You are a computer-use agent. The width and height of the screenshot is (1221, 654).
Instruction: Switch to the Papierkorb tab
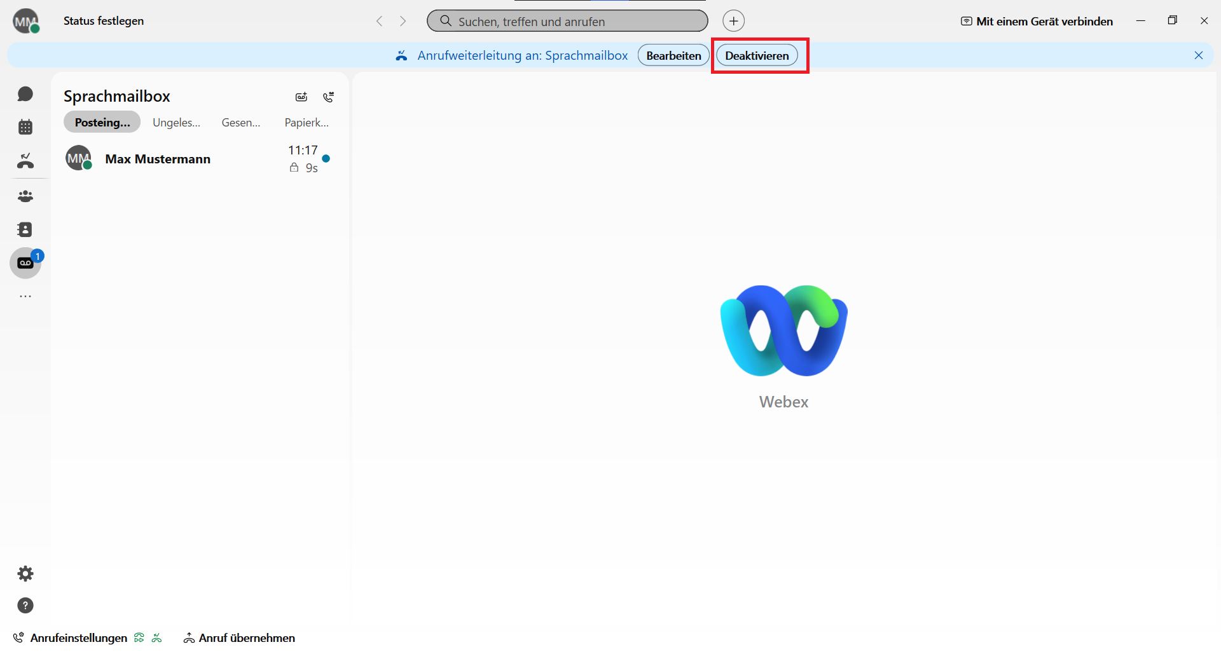click(x=307, y=123)
